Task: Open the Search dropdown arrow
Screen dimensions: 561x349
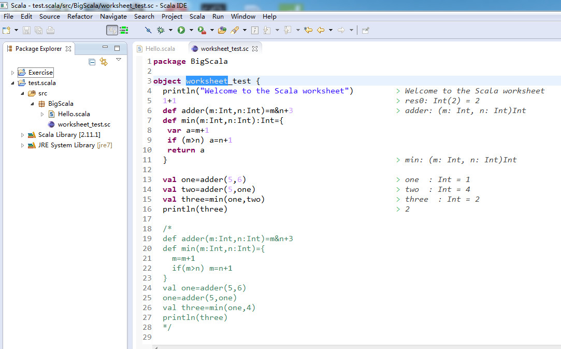Action: (244, 31)
